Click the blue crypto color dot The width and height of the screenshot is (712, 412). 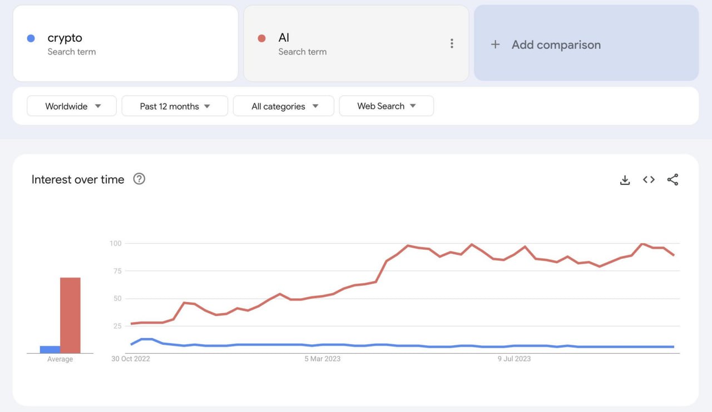click(31, 38)
